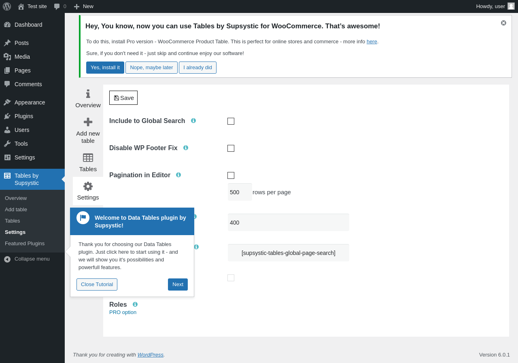Viewport: 518px width, 363px height.
Task: Click Collapse menu arrow icon
Action: (x=7, y=259)
